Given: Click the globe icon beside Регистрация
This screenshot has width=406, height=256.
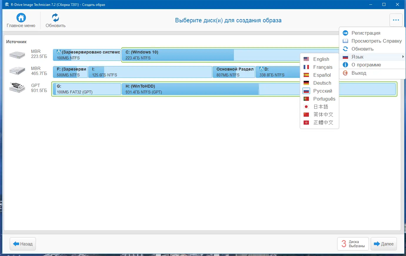Looking at the screenshot, I should click(x=345, y=33).
